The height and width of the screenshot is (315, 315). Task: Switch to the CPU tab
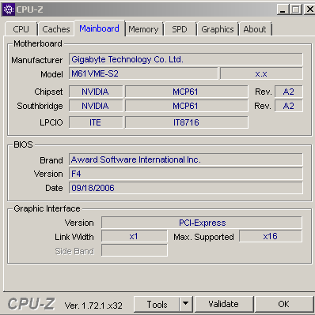[21, 29]
